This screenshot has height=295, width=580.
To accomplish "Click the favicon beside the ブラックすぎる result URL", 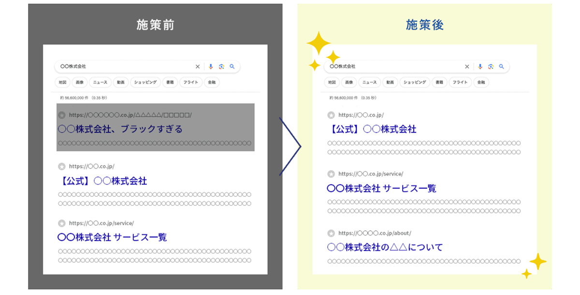I will coord(62,115).
